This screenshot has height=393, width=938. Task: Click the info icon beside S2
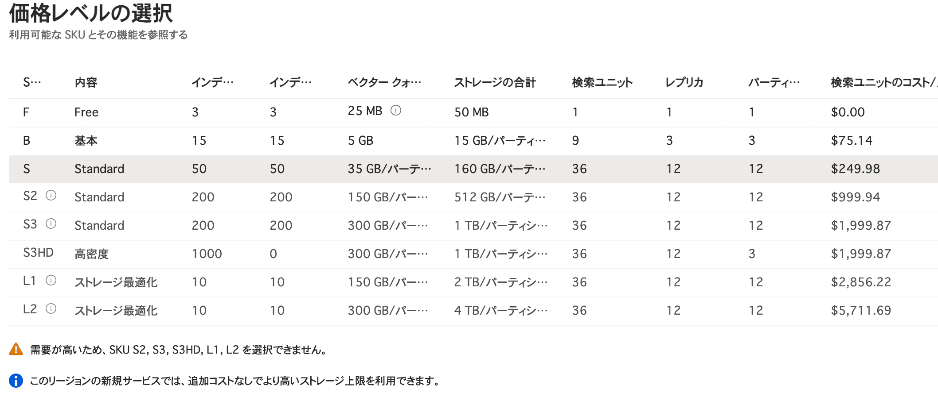pyautogui.click(x=51, y=196)
